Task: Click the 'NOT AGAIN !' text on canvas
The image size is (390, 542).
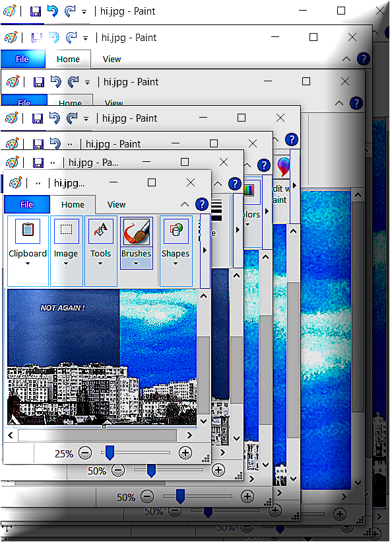Action: (x=63, y=307)
